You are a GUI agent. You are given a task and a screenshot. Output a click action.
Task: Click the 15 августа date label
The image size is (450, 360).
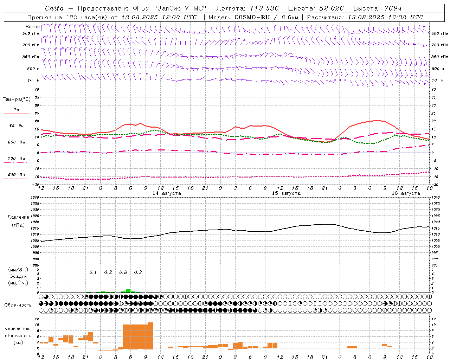[x=286, y=193]
